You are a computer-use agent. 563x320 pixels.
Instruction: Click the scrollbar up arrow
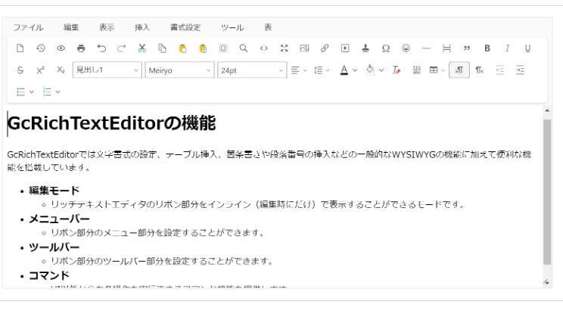click(547, 110)
